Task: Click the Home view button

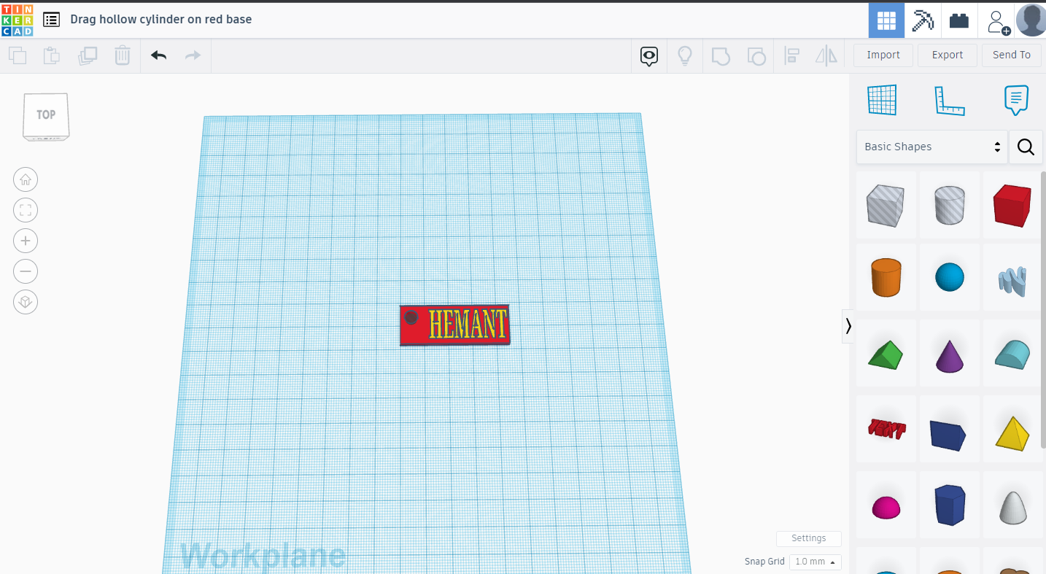Action: [x=26, y=179]
